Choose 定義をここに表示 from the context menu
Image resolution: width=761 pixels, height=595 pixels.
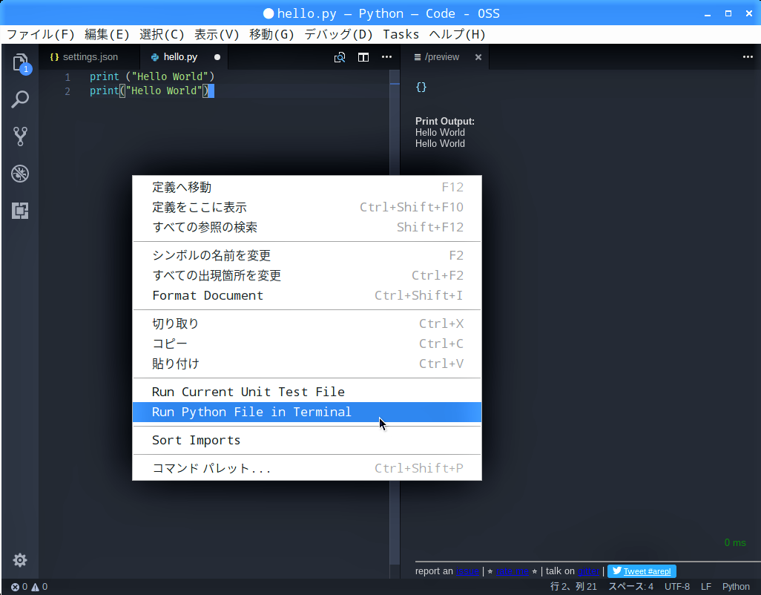307,207
